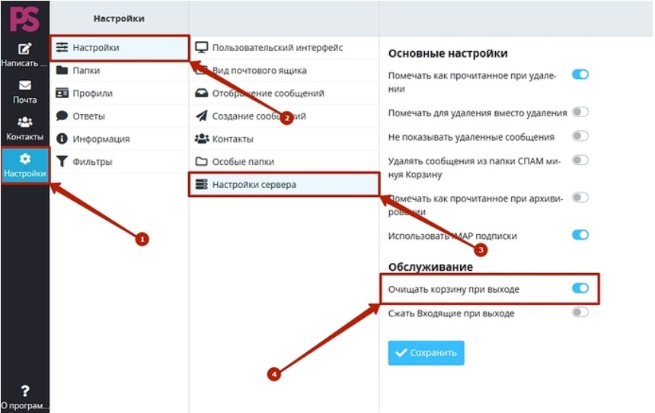655x413 pixels.
Task: Disable Очищать корзину при выходе switch
Action: pos(580,288)
